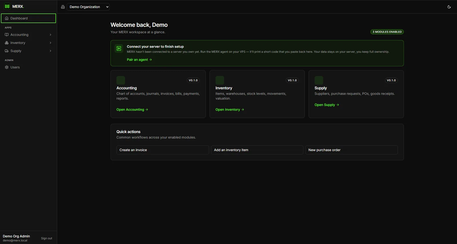Click Open Supply link

click(x=327, y=105)
